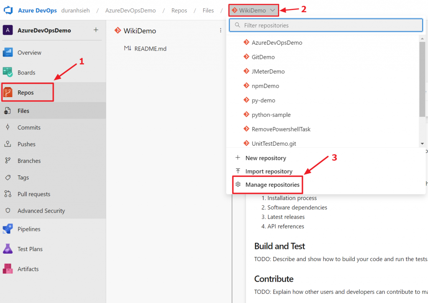Click the markdown icon of README.md
This screenshot has width=428, height=303.
click(x=127, y=49)
